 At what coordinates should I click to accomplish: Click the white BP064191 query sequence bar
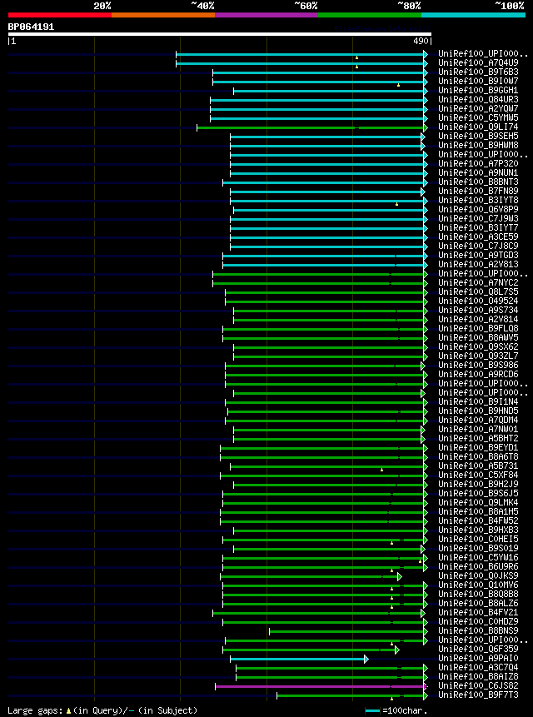tap(220, 34)
